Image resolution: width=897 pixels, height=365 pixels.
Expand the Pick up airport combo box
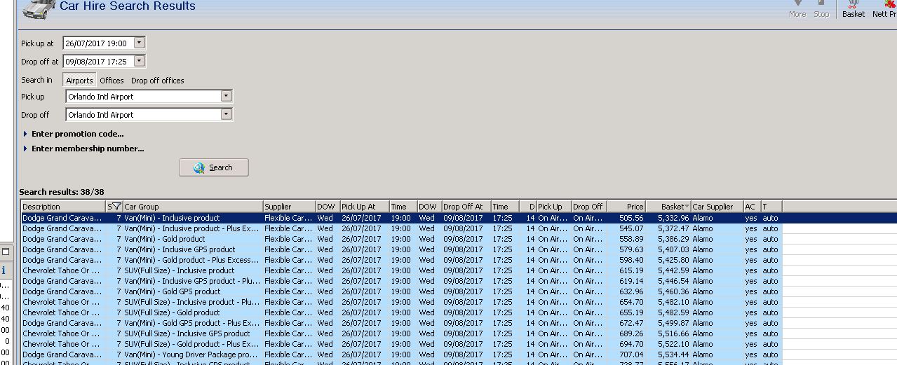tap(226, 96)
